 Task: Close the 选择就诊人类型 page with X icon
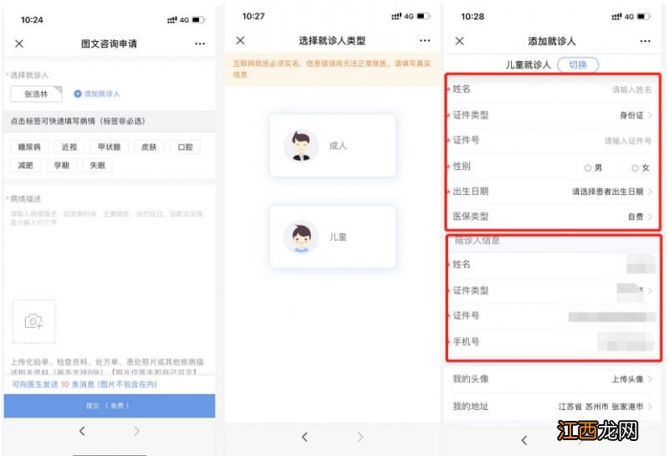pos(240,40)
